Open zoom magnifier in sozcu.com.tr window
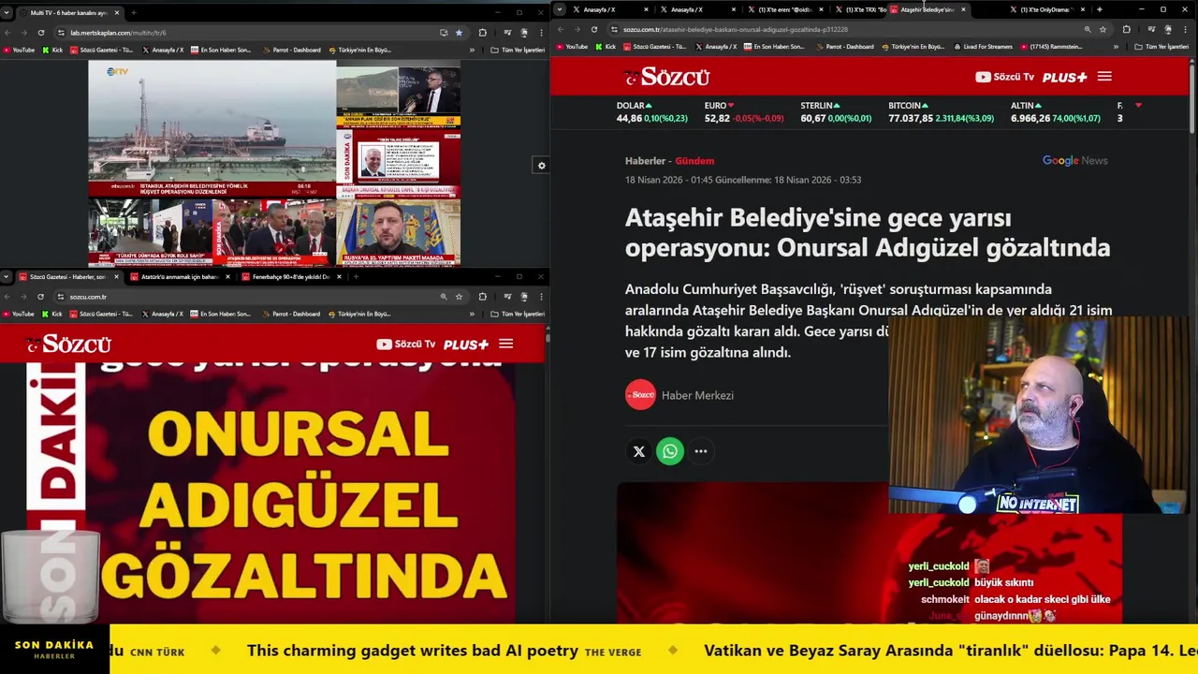This screenshot has width=1198, height=674. (444, 297)
